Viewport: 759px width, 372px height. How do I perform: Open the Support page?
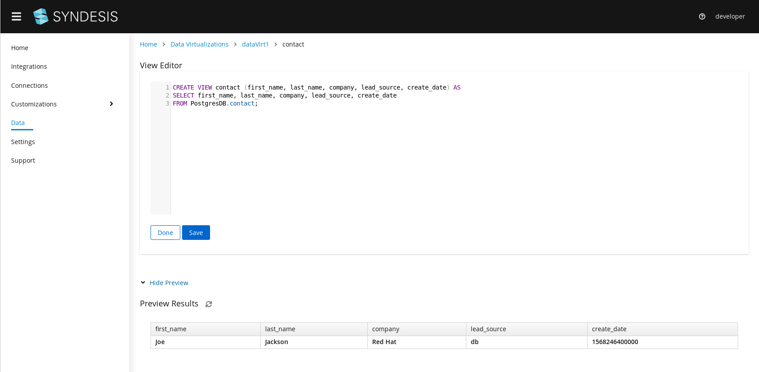[x=23, y=161]
